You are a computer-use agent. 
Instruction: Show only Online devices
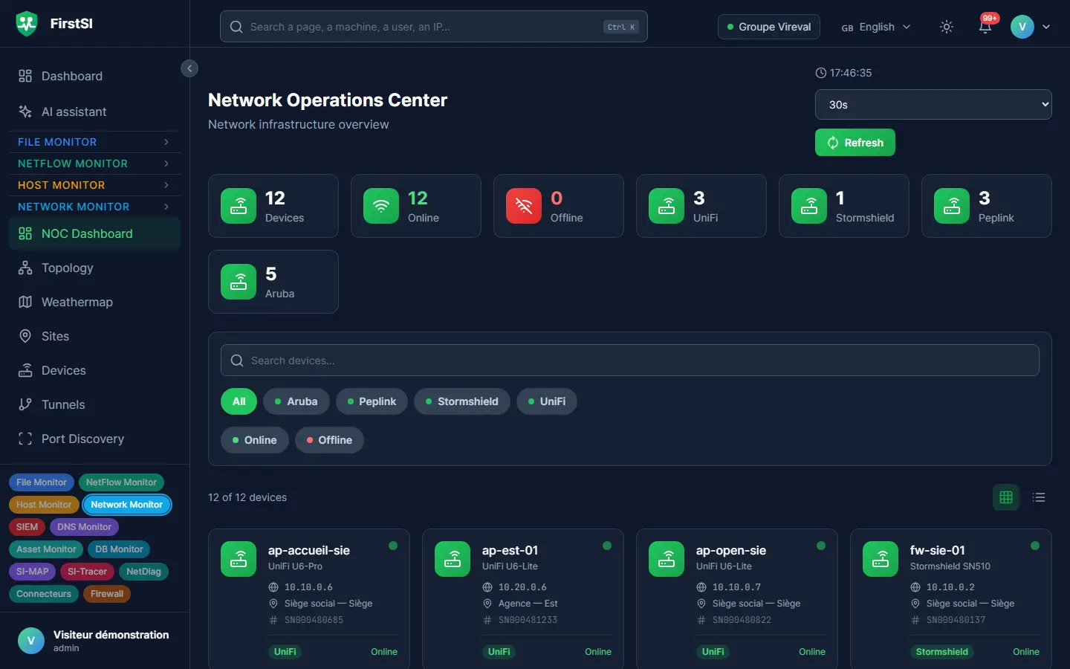255,440
